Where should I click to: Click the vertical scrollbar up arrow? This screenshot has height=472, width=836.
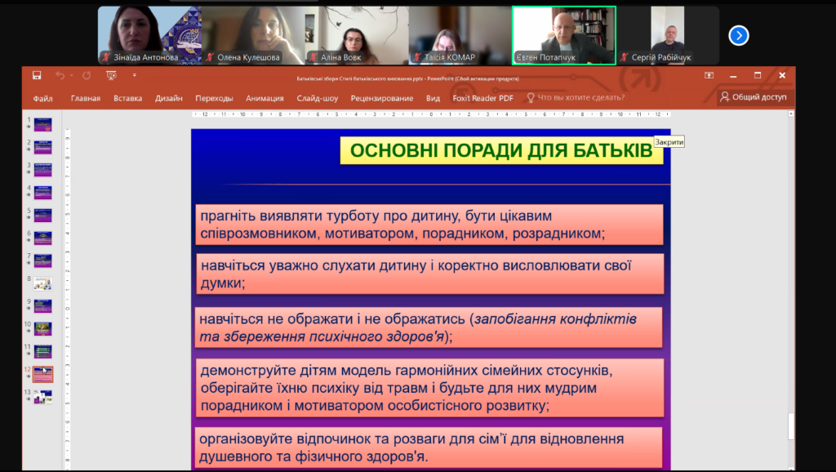(x=790, y=117)
